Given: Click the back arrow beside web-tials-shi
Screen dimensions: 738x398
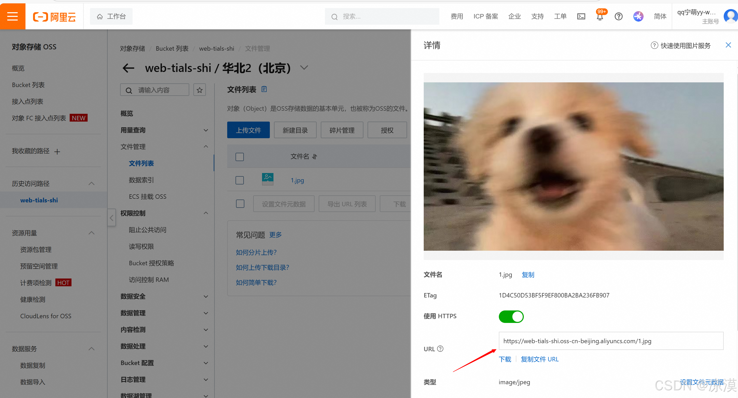Looking at the screenshot, I should 128,68.
